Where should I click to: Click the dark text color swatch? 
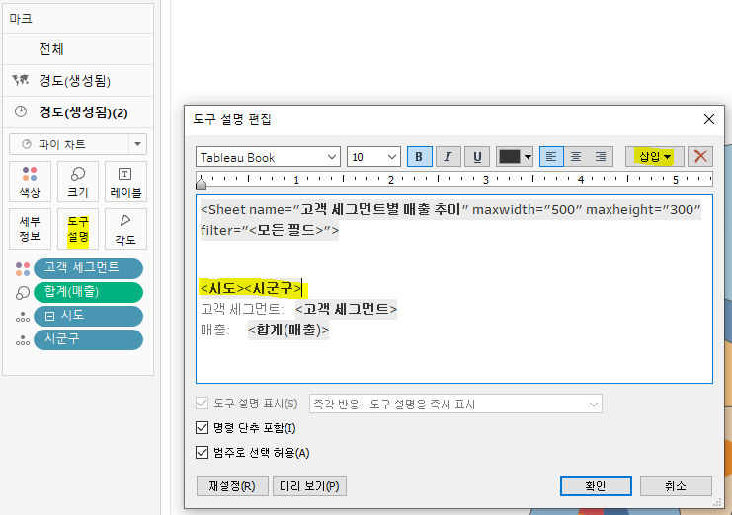510,157
